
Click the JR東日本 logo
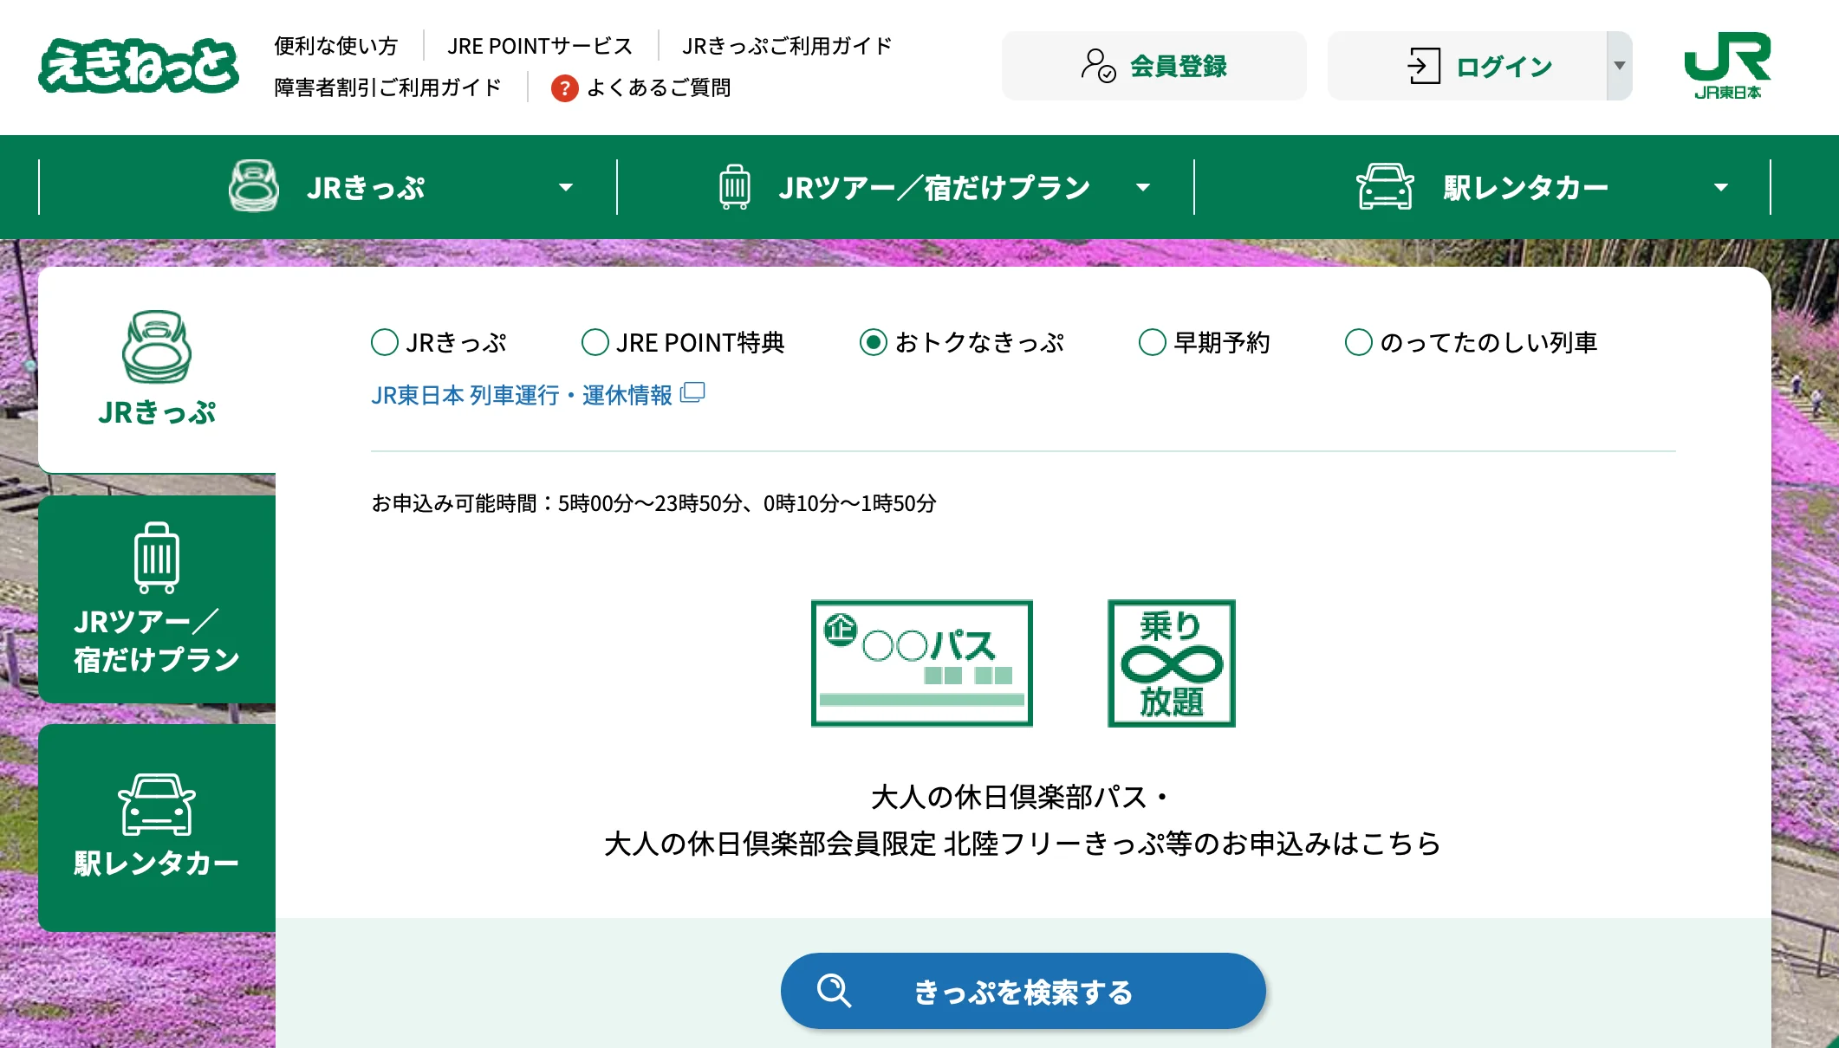click(1727, 66)
